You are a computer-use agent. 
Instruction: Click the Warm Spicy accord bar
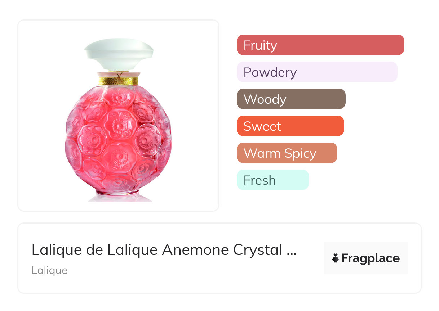pos(287,153)
